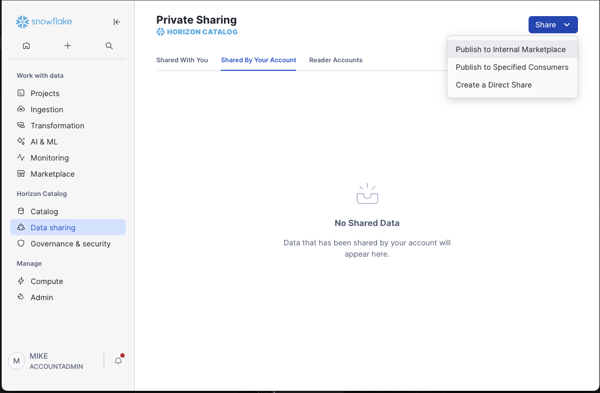Screen dimensions: 600x393
Task: Open Projects in the sidebar
Action: 68,93
